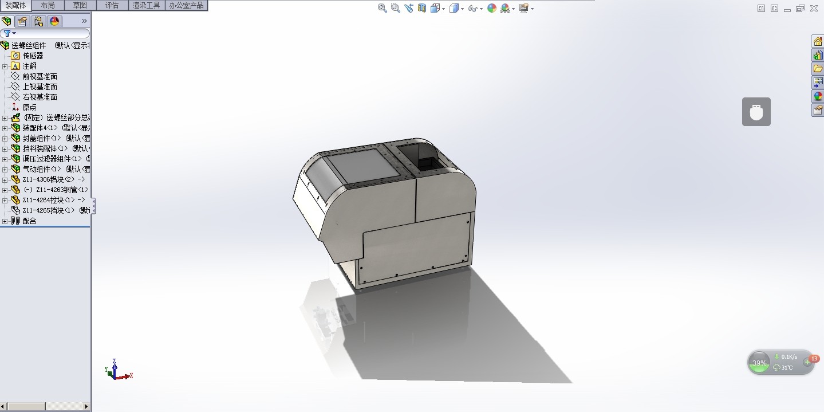The width and height of the screenshot is (824, 412).
Task: Click the SolidWorks Resources home button
Action: (817, 41)
